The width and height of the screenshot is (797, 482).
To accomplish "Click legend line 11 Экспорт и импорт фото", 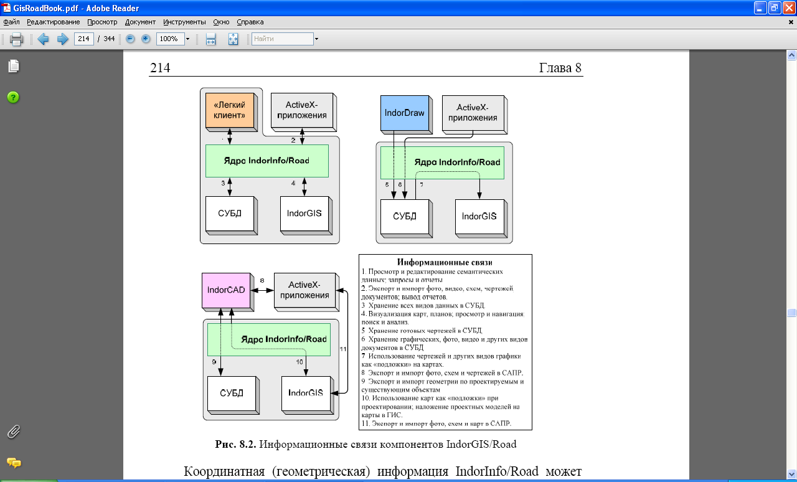I will pyautogui.click(x=436, y=423).
